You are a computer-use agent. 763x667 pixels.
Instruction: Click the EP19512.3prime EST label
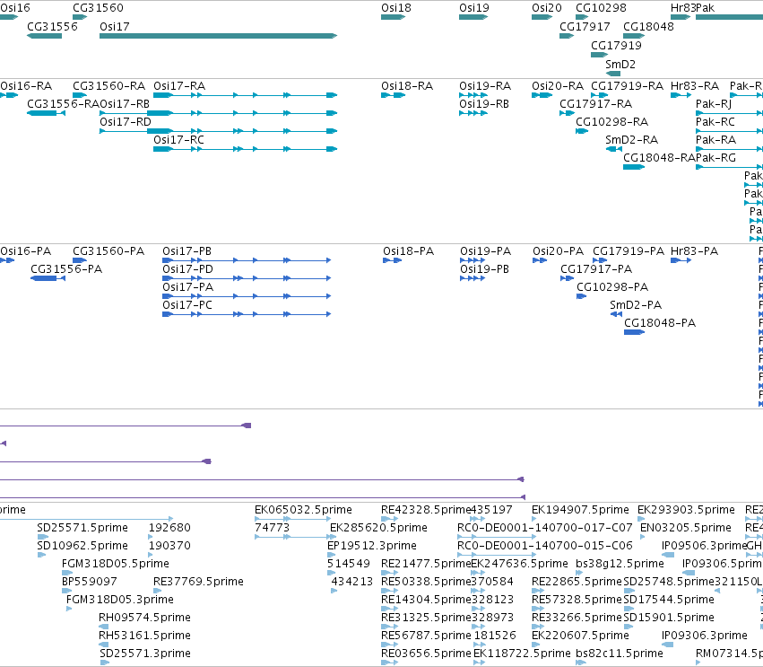[x=372, y=546]
